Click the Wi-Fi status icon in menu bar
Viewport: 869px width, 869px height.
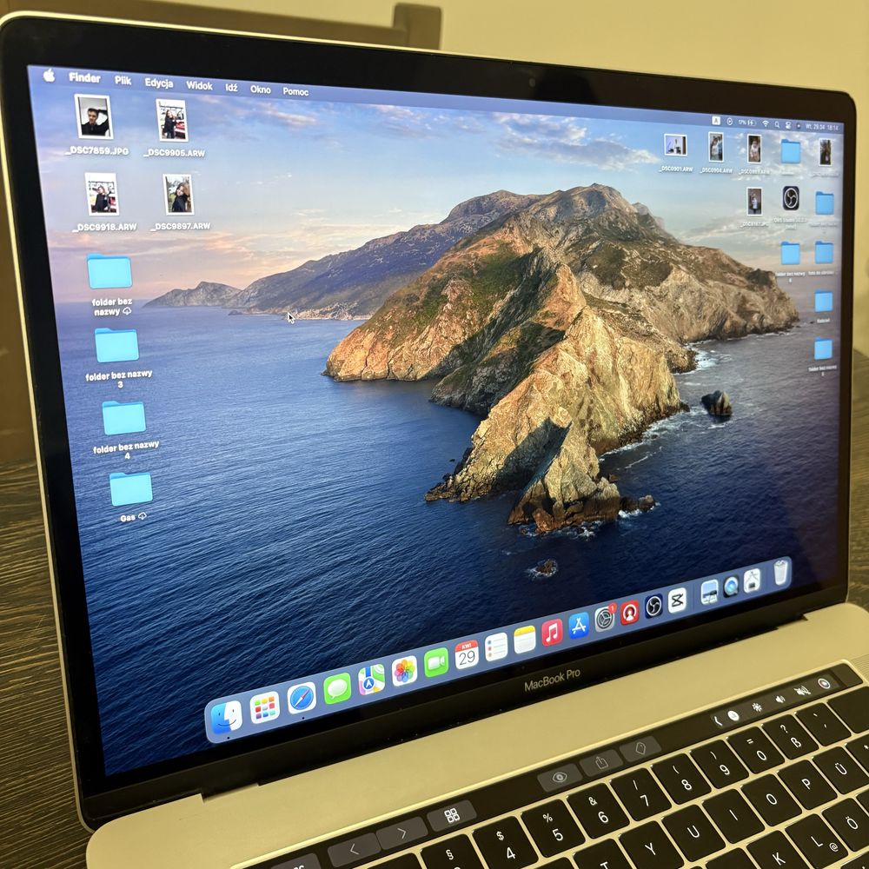coord(766,124)
